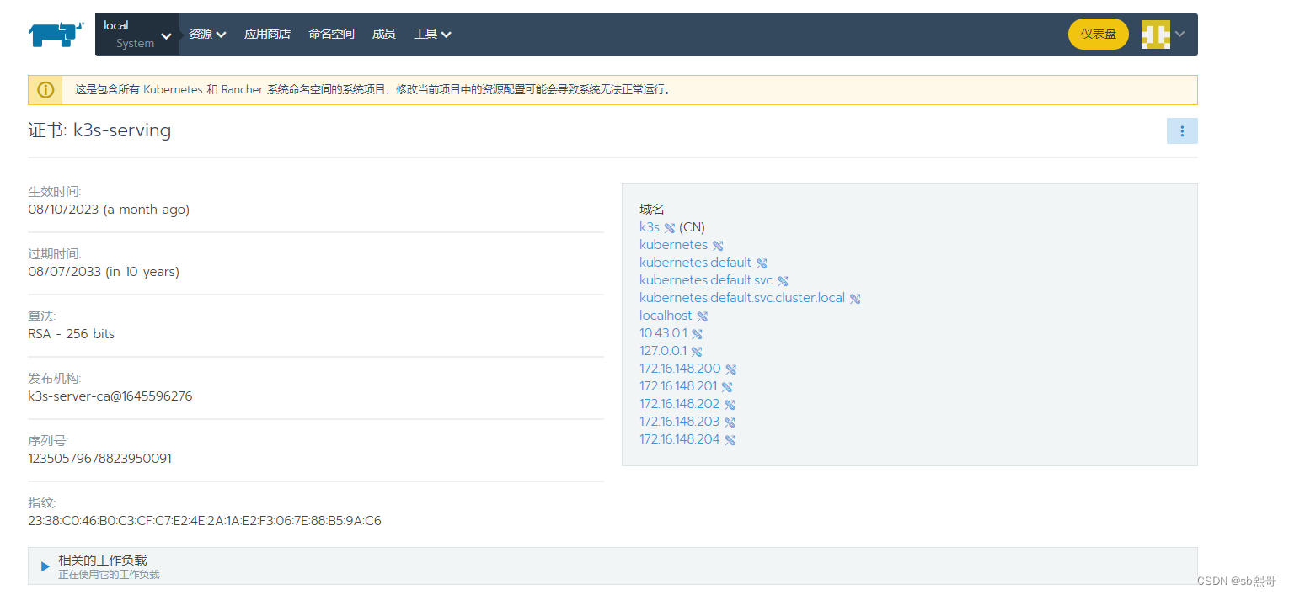Copy the 127.0.0.1 address copy icon
The width and height of the screenshot is (1289, 595).
click(697, 350)
